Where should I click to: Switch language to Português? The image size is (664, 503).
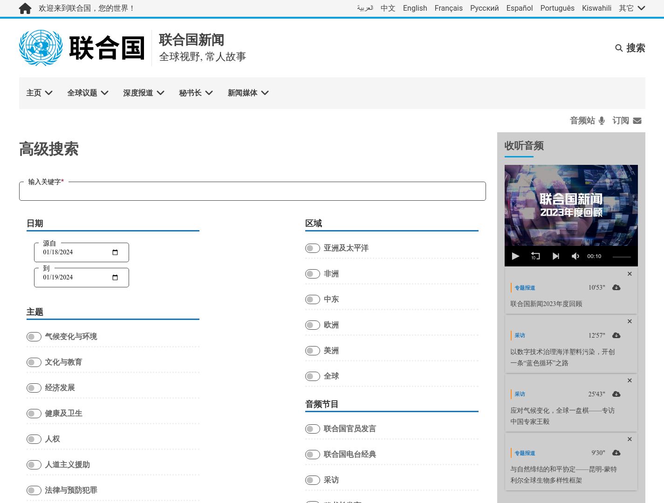[x=557, y=8]
